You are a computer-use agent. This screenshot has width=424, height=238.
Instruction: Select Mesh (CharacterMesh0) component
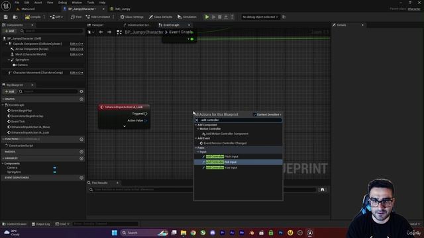[x=30, y=54]
